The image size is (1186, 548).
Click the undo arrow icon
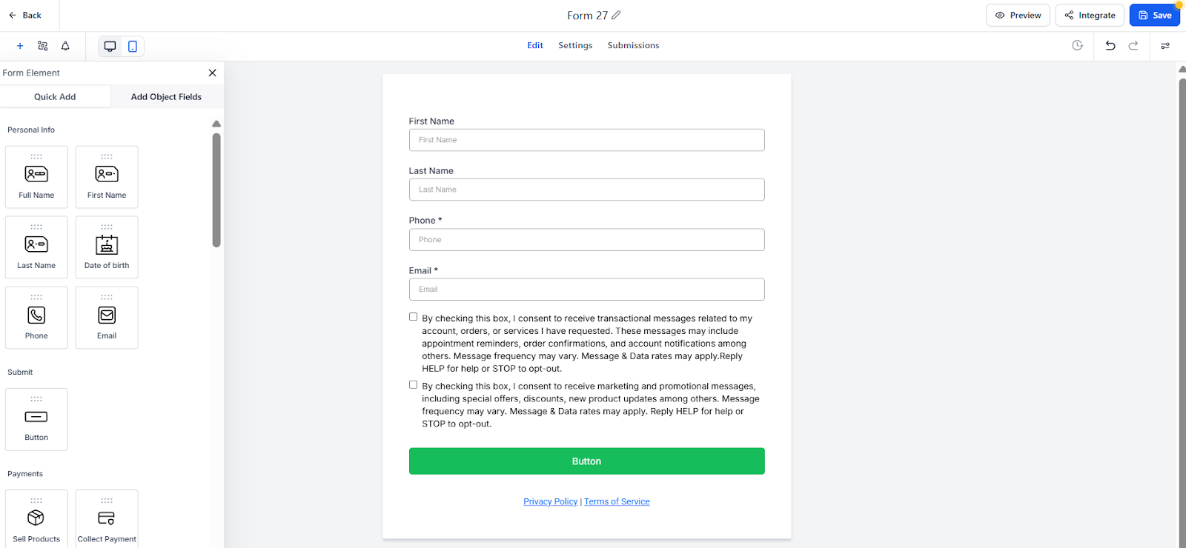coord(1110,45)
